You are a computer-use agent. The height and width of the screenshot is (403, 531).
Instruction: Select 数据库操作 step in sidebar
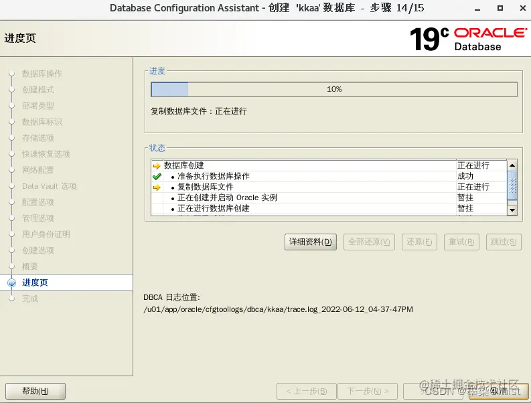[42, 74]
